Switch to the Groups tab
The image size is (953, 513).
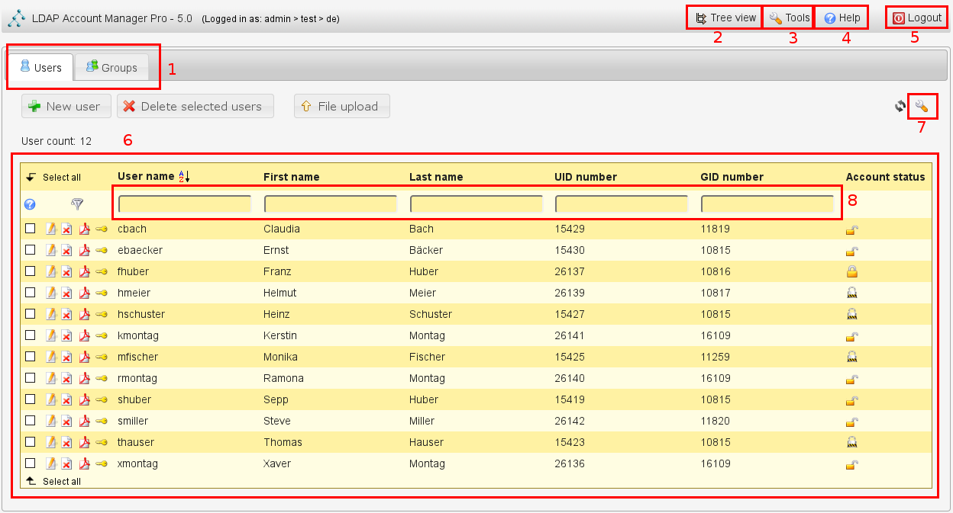(111, 68)
